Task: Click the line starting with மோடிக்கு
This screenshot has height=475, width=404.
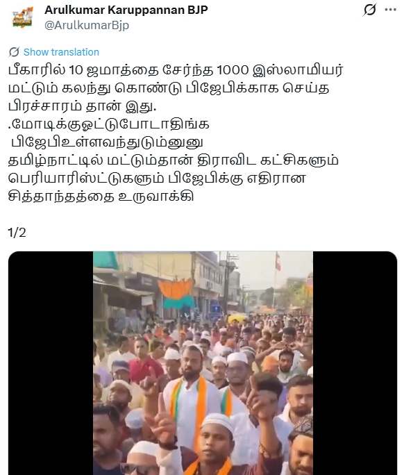Action: coord(108,124)
